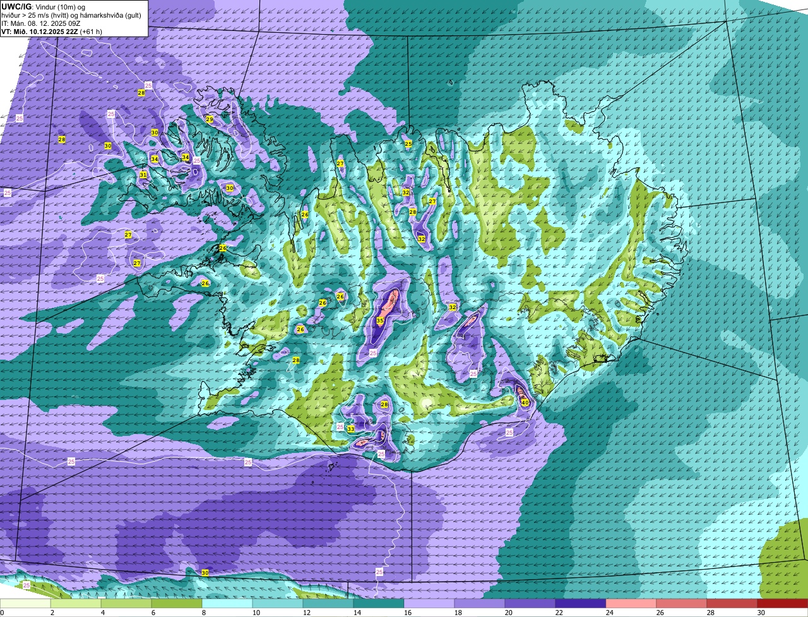The image size is (808, 617).
Task: Select the 2–4 m/s legend color segment
Action: click(76, 603)
